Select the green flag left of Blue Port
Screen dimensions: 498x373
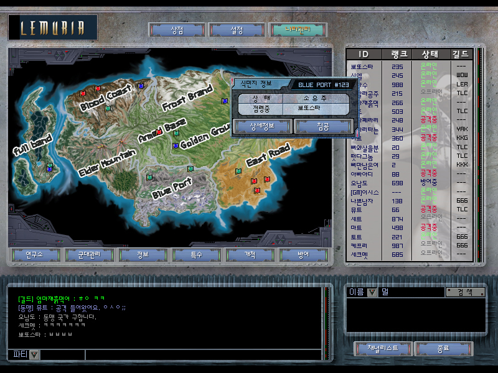149,177
